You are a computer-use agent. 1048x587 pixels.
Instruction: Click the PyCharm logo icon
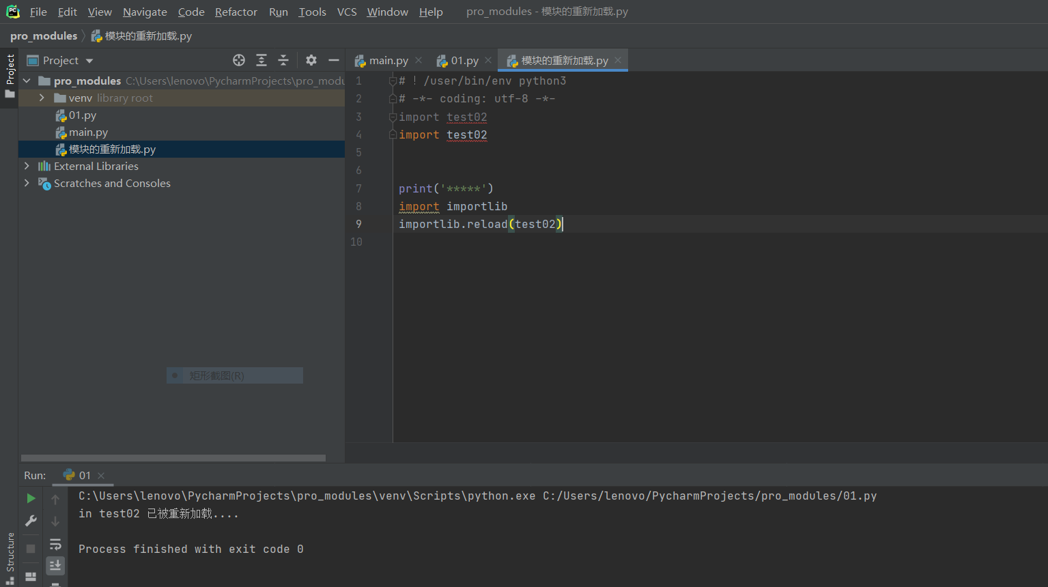pyautogui.click(x=13, y=12)
